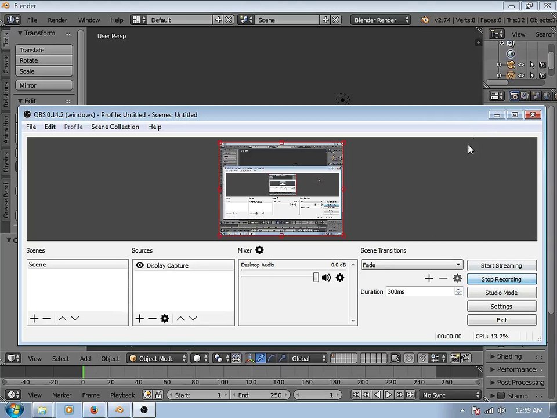Toggle Display Capture eye visibility

tap(140, 265)
